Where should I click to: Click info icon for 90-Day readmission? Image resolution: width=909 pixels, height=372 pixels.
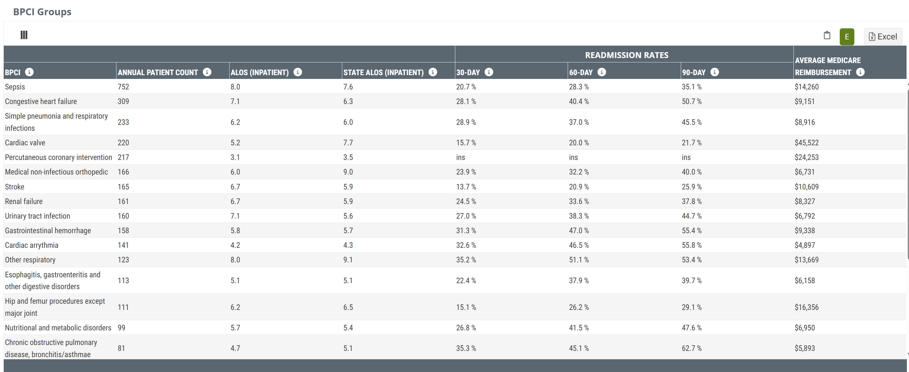pos(715,72)
